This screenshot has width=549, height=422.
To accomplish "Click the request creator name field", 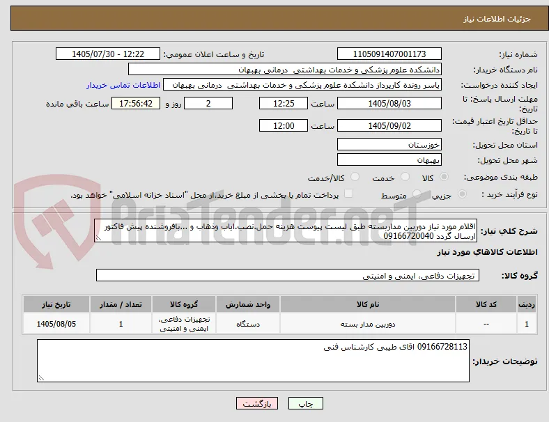I will 302,85.
